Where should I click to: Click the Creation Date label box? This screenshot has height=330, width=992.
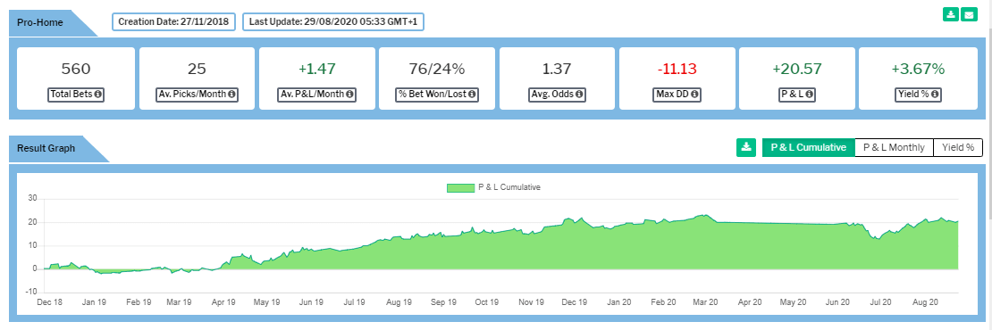pos(175,21)
